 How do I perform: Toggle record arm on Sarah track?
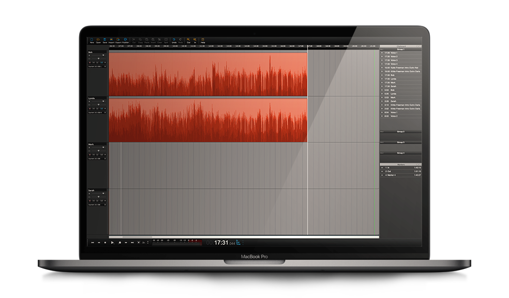[x=90, y=201]
